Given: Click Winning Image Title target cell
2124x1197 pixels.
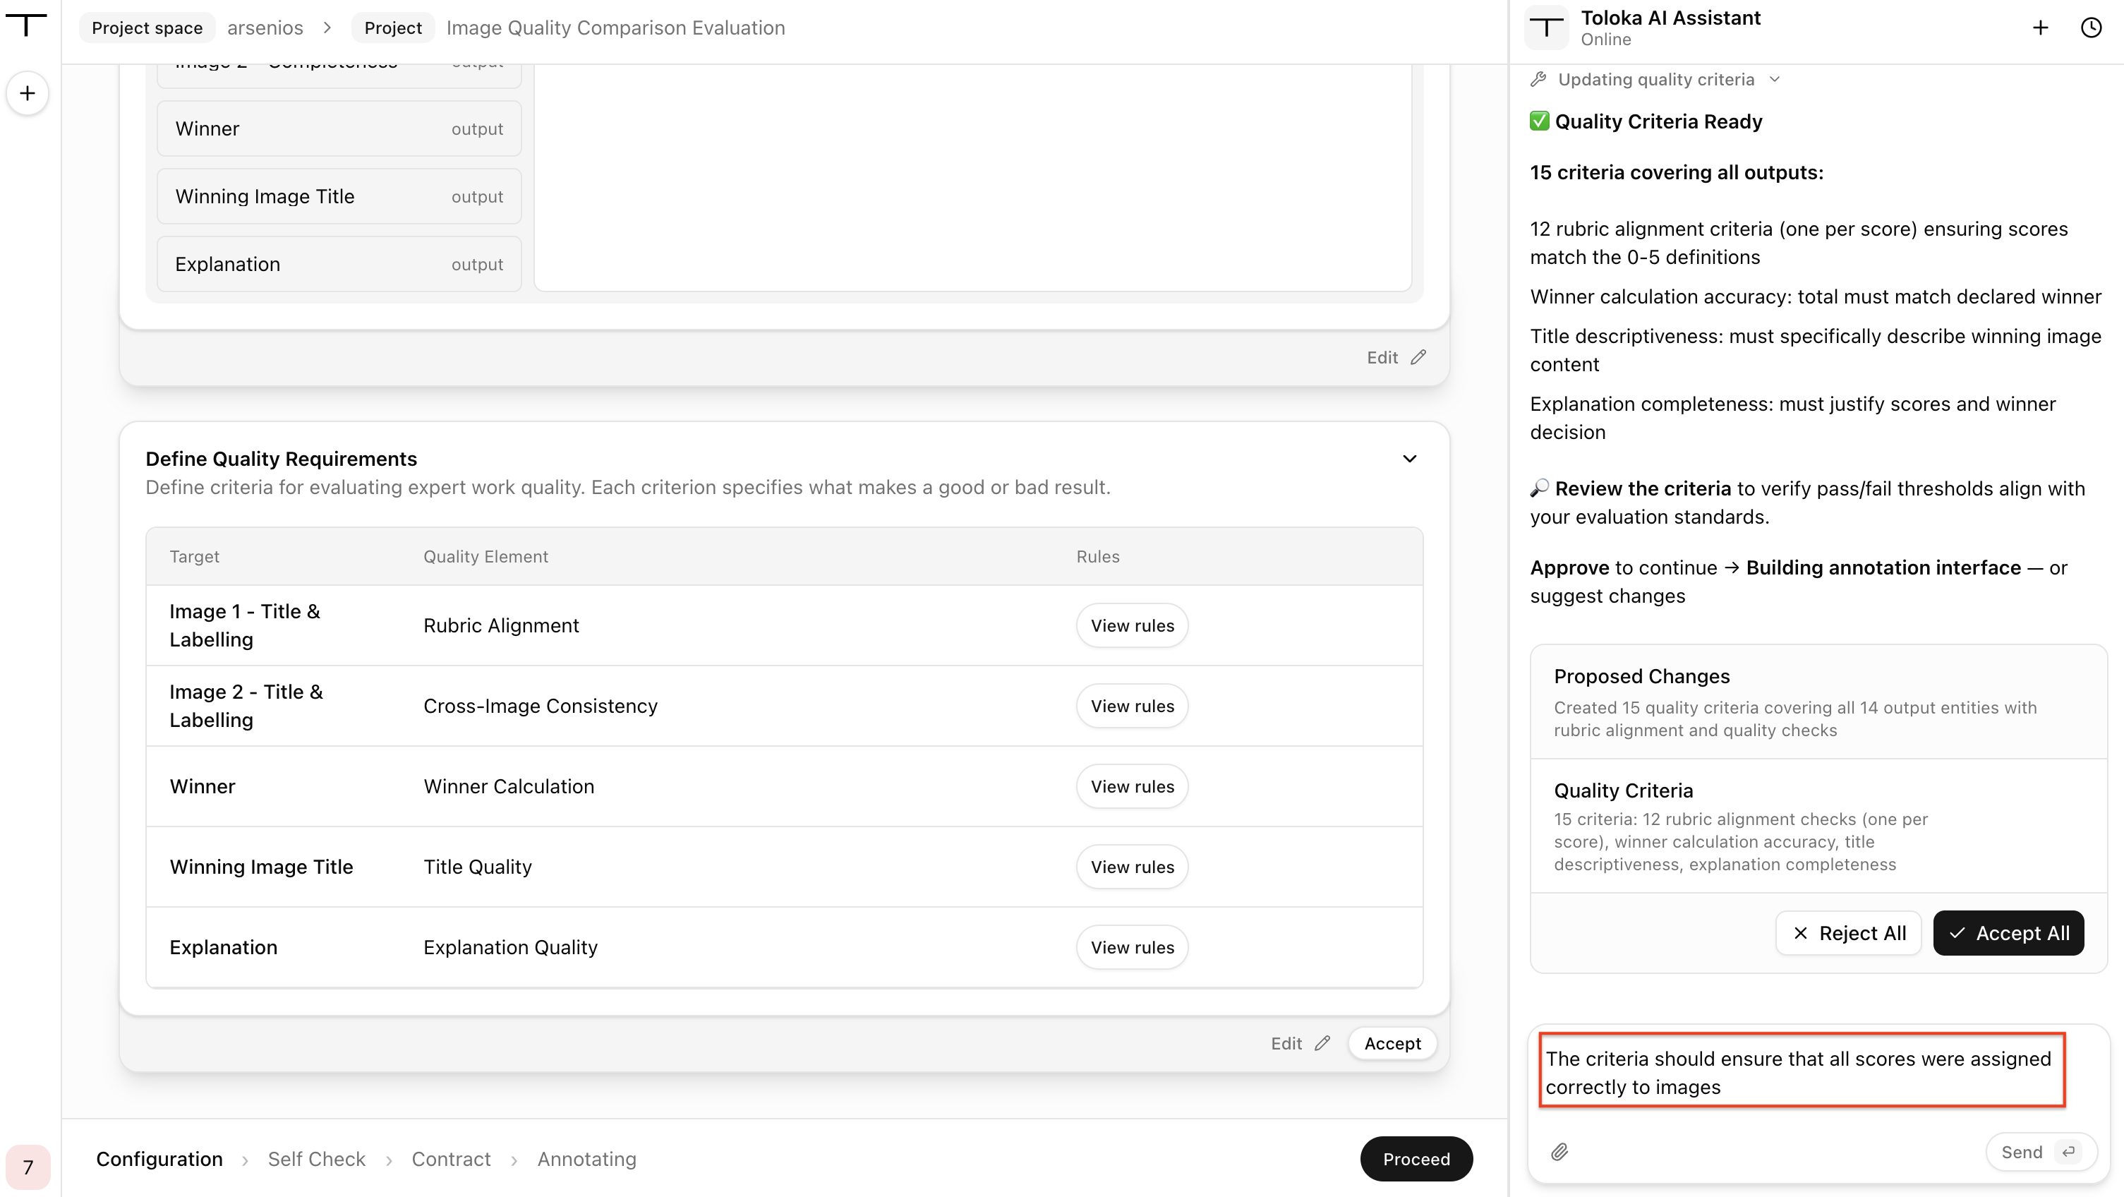Looking at the screenshot, I should pyautogui.click(x=261, y=867).
